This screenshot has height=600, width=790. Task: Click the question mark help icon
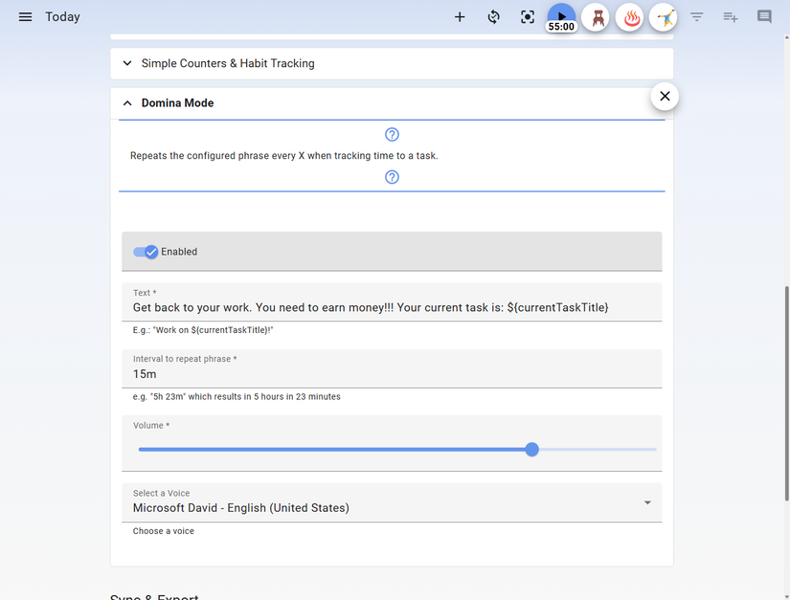392,134
